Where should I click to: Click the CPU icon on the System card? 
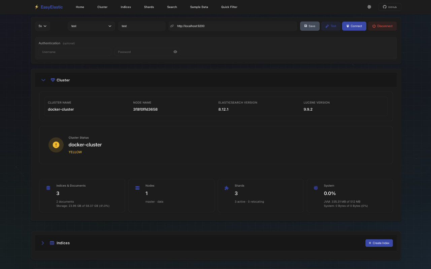point(316,188)
